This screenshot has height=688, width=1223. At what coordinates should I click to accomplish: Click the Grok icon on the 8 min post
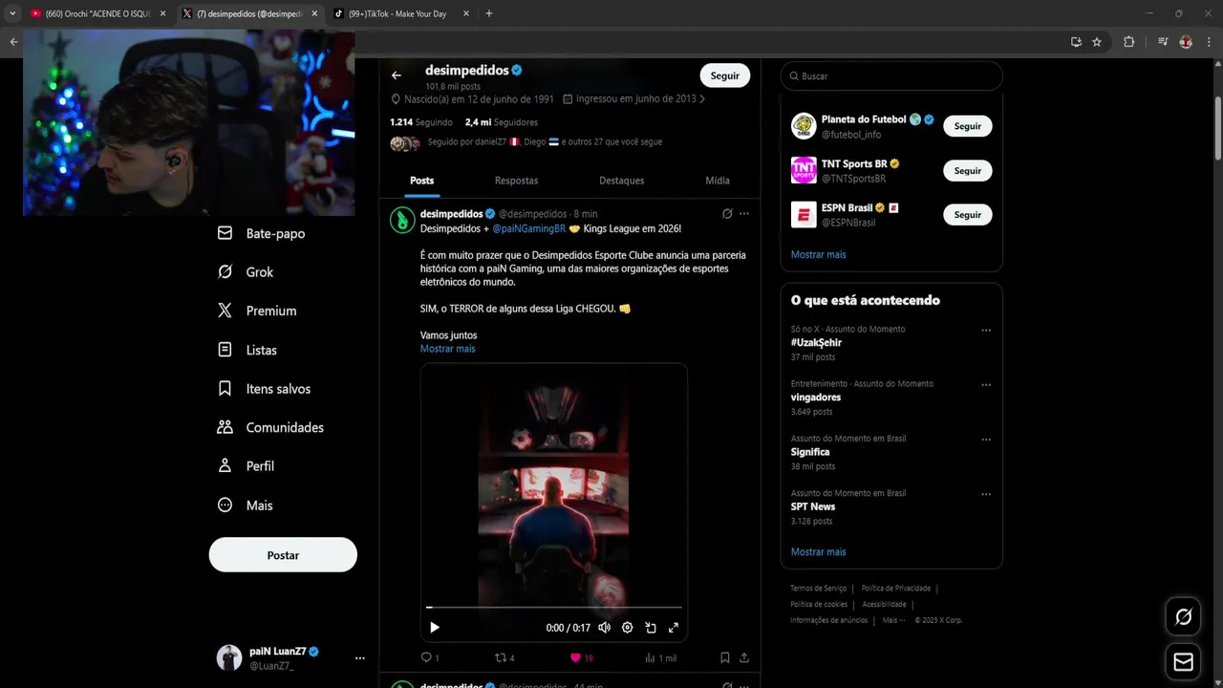727,213
